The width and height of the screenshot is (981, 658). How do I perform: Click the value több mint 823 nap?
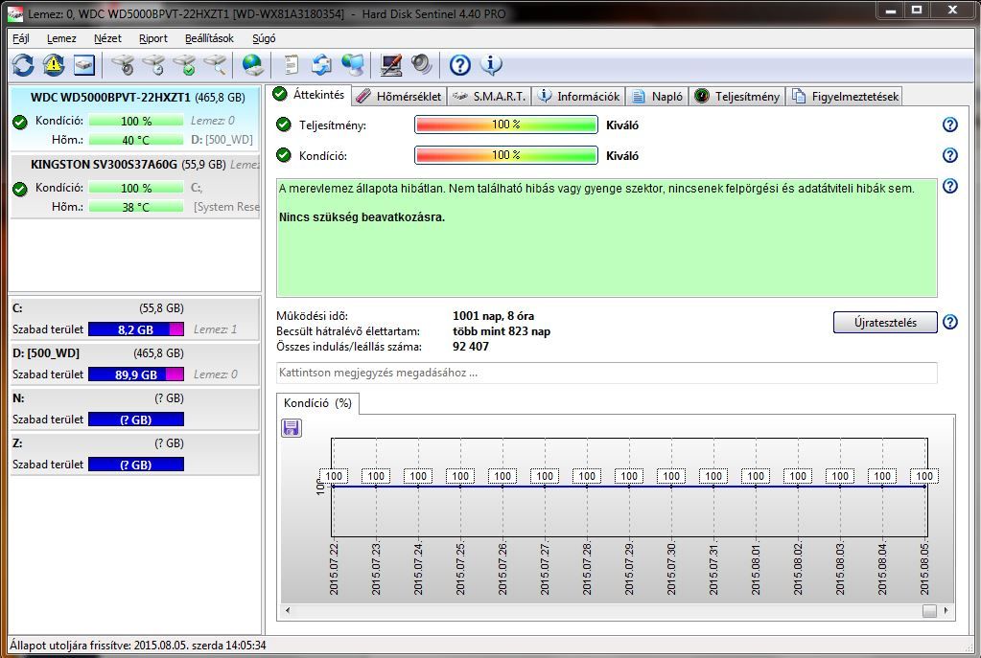[x=502, y=331]
